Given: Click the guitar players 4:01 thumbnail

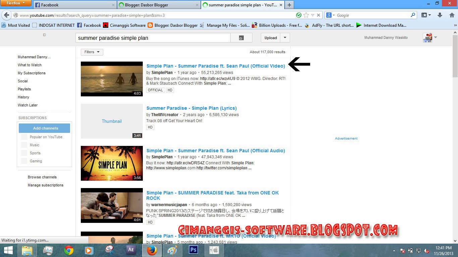Looking at the screenshot, I should (112, 205).
